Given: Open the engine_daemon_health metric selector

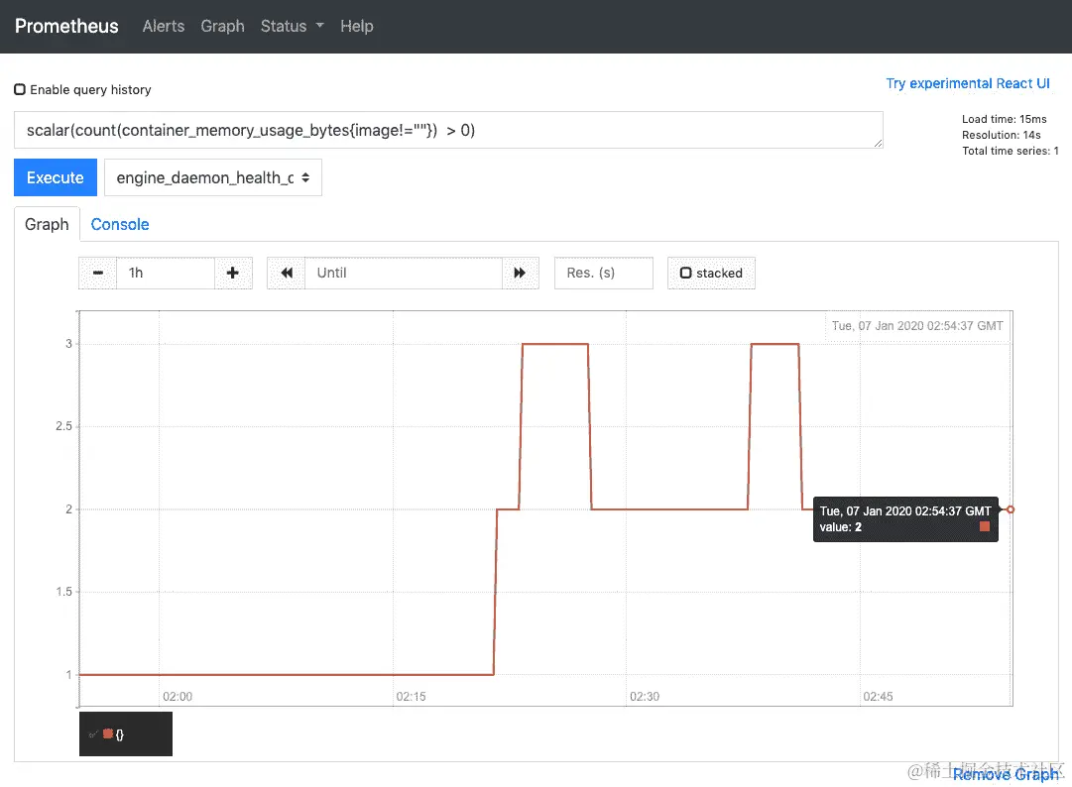Looking at the screenshot, I should coord(212,177).
